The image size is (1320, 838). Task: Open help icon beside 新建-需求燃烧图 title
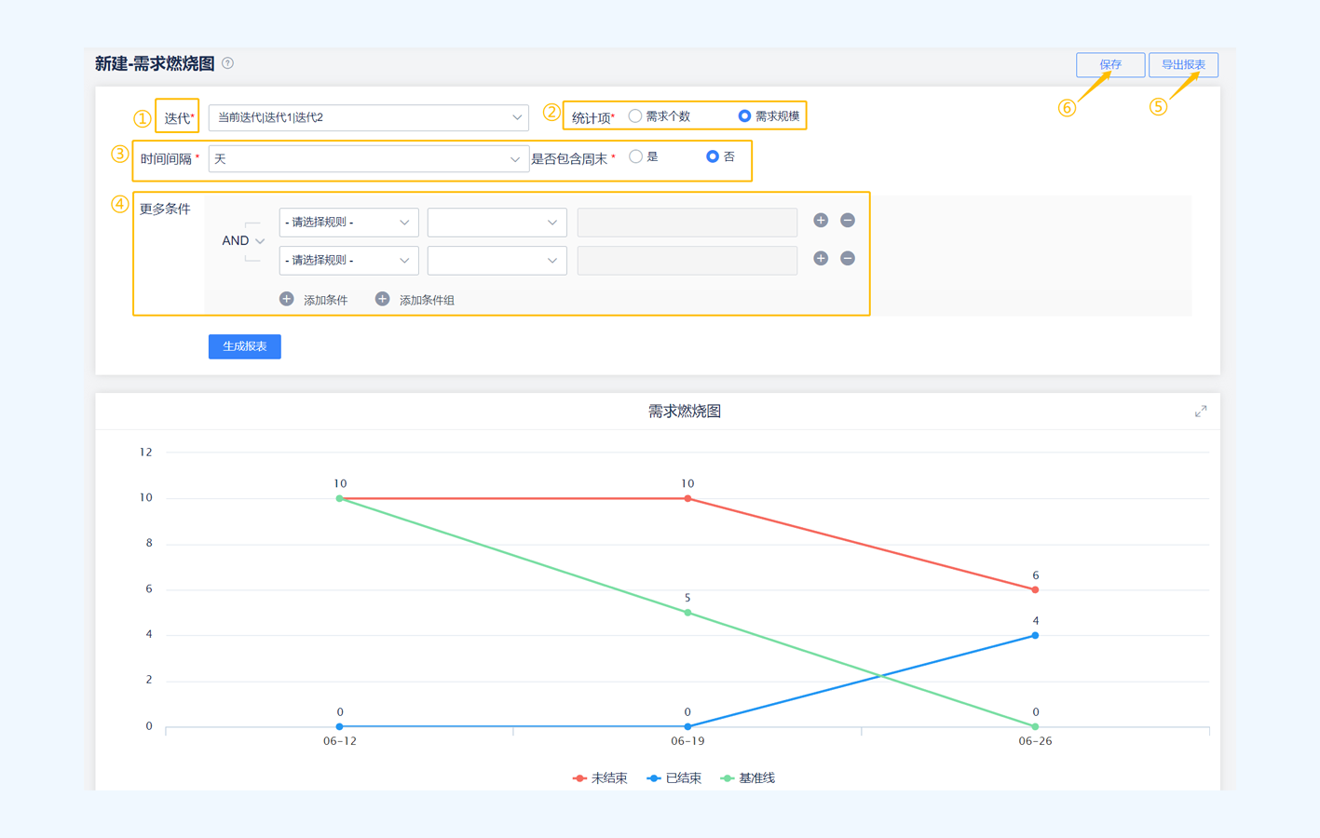pyautogui.click(x=227, y=63)
